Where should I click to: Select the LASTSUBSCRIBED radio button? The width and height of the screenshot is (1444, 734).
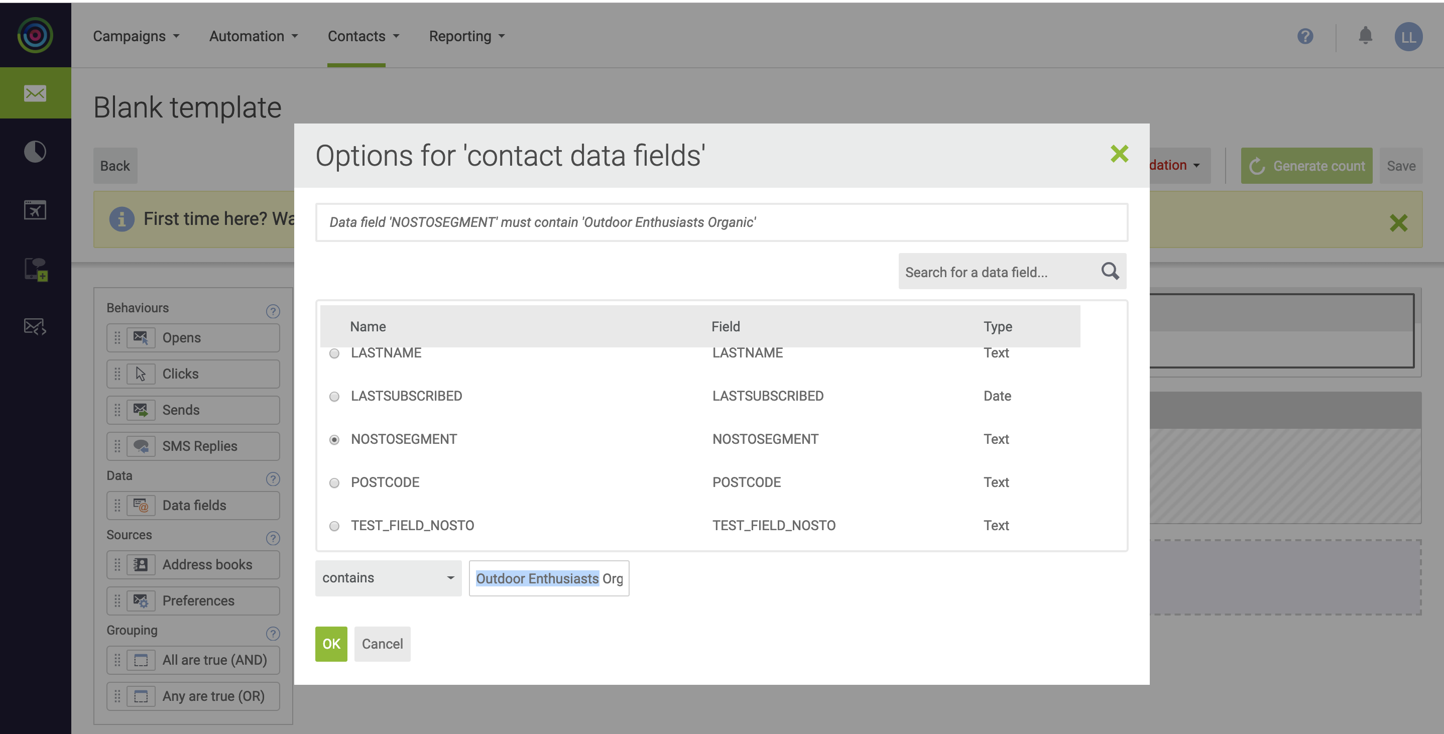tap(334, 397)
